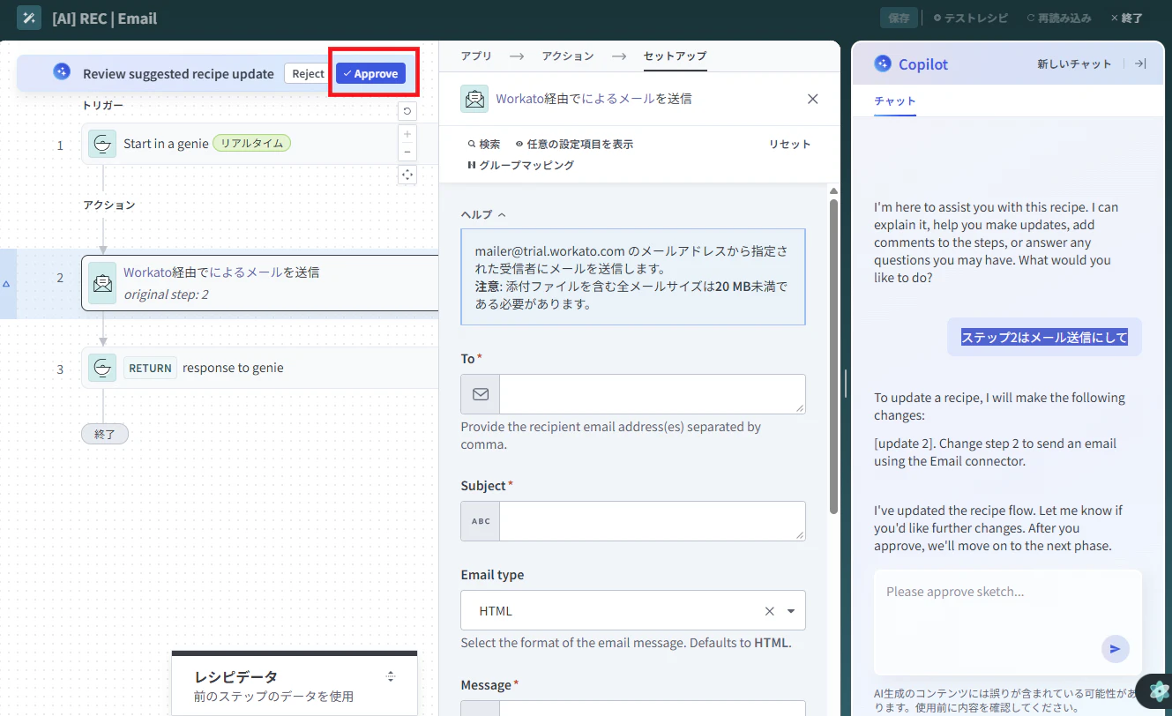Go to the アプリ setup tab
Viewport: 1172px width, 716px height.
tap(476, 56)
